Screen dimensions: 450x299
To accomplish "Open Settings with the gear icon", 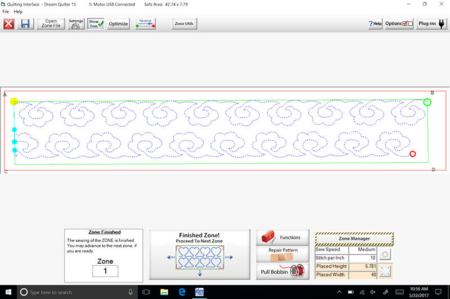I will pos(76,24).
